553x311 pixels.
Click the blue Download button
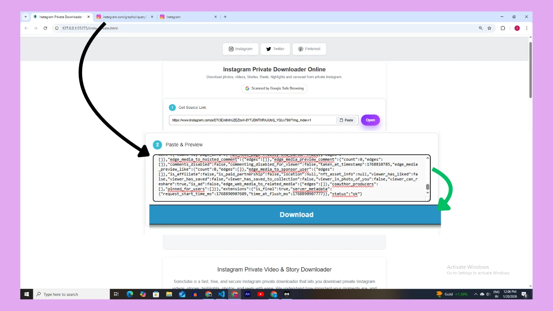[x=295, y=215]
